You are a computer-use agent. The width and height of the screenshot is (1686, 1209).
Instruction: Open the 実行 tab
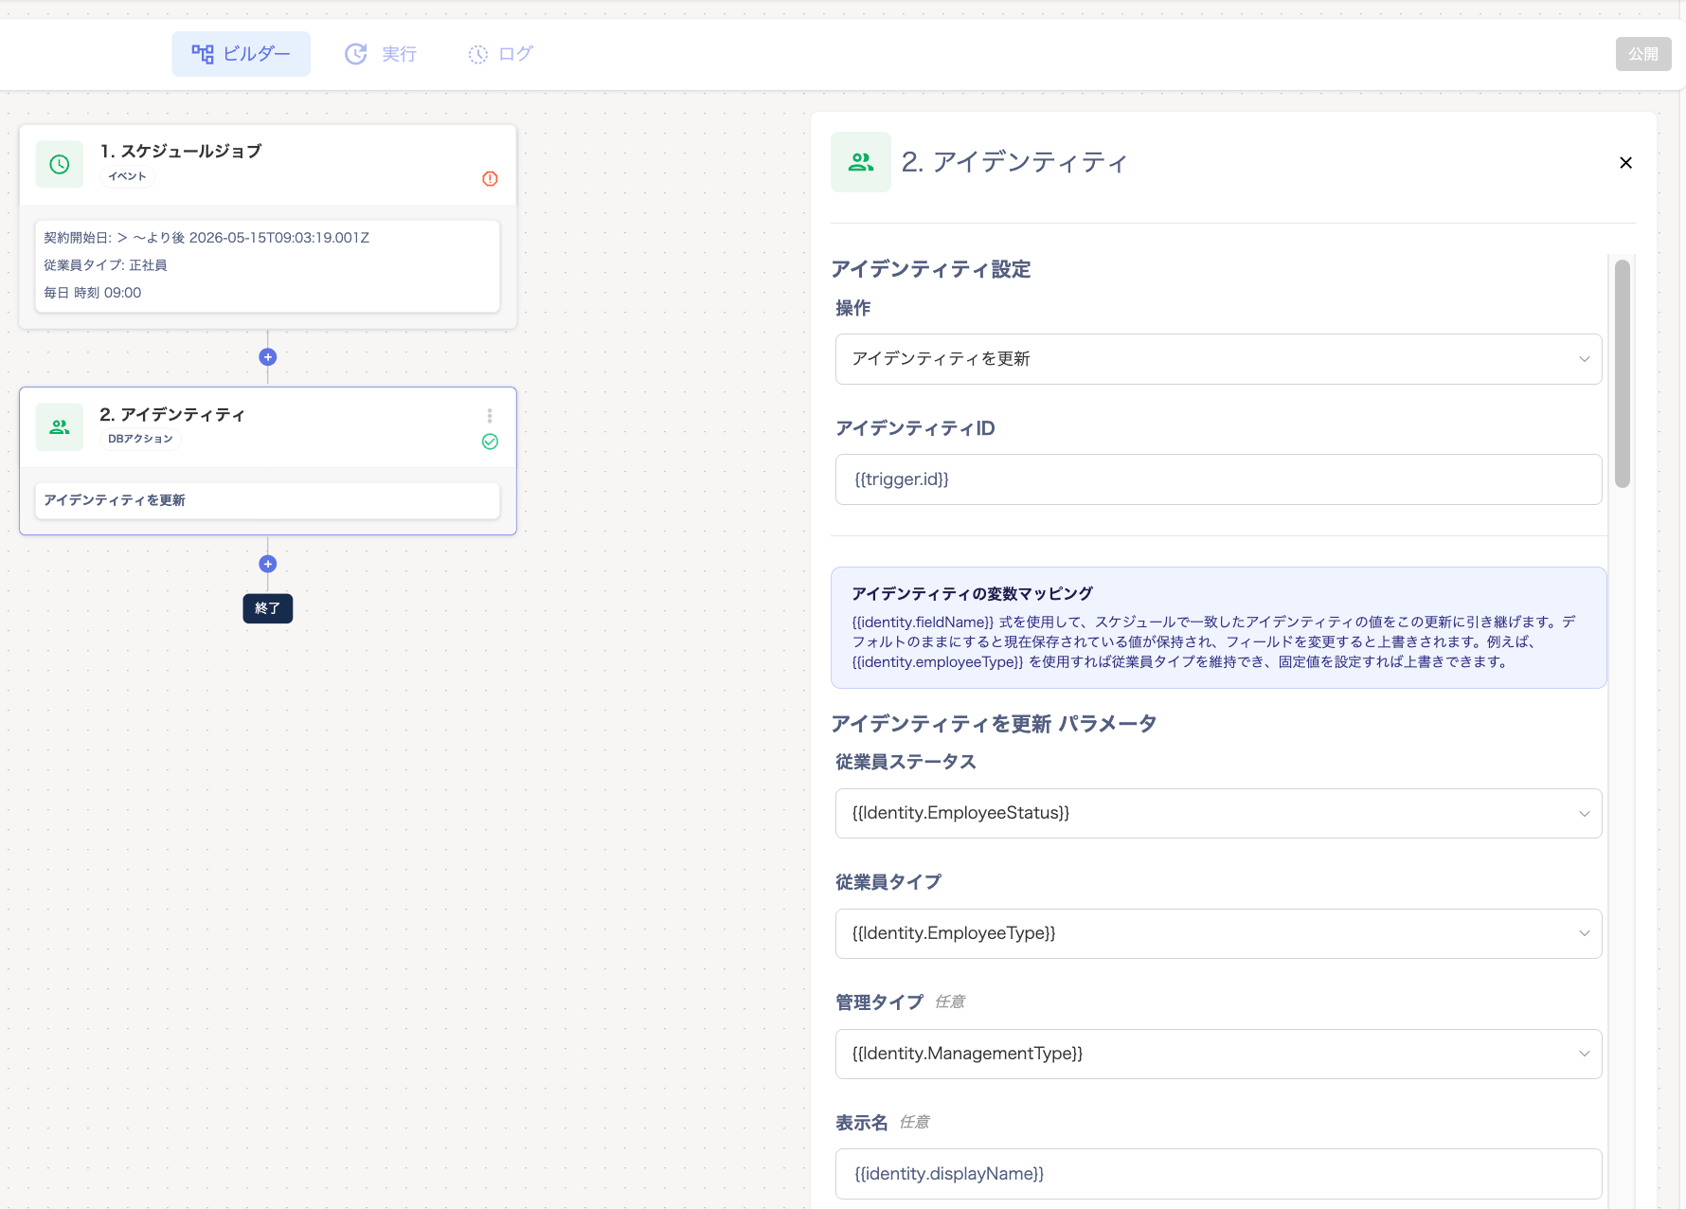coord(380,54)
